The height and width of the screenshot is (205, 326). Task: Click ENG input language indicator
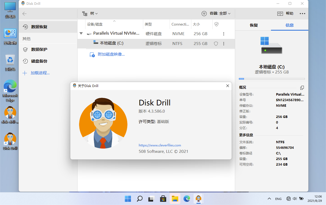(x=278, y=199)
